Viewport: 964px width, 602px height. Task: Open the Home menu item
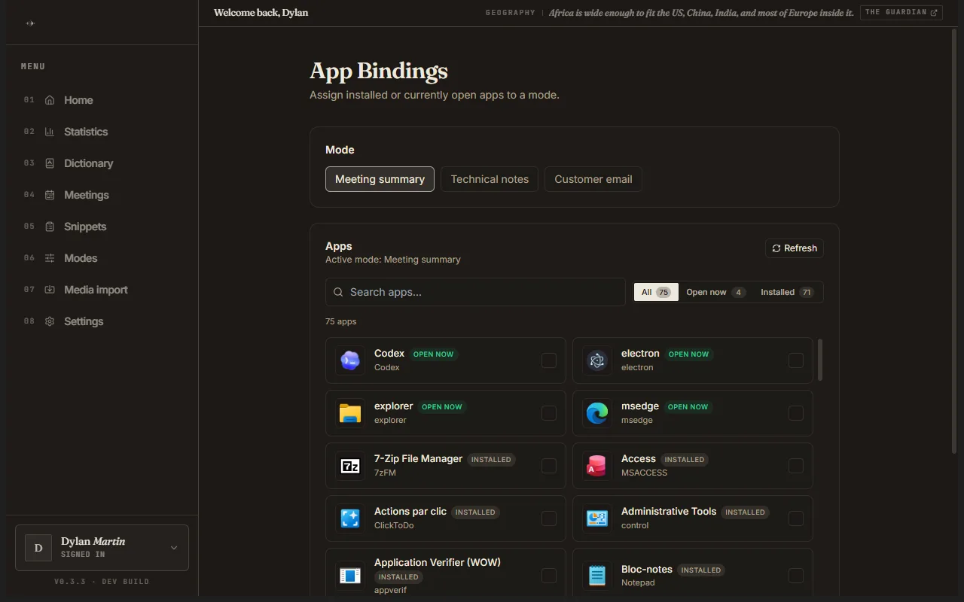point(102,100)
